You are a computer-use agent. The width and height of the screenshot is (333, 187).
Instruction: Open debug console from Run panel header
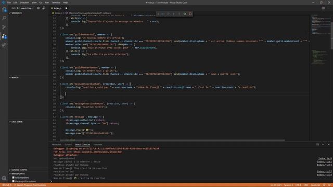pyautogui.click(x=44, y=8)
